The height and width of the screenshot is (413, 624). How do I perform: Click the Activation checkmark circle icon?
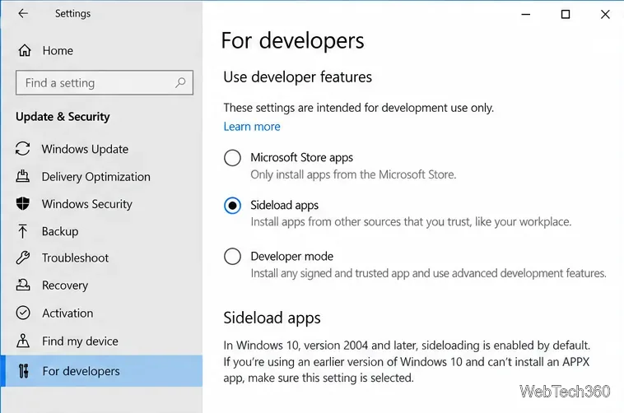[23, 313]
